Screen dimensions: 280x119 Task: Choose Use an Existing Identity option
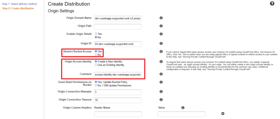[96, 65]
